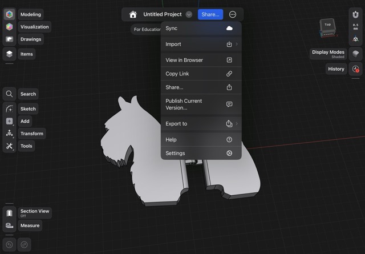Click the Section View Off label
The height and width of the screenshot is (254, 365).
click(35, 213)
